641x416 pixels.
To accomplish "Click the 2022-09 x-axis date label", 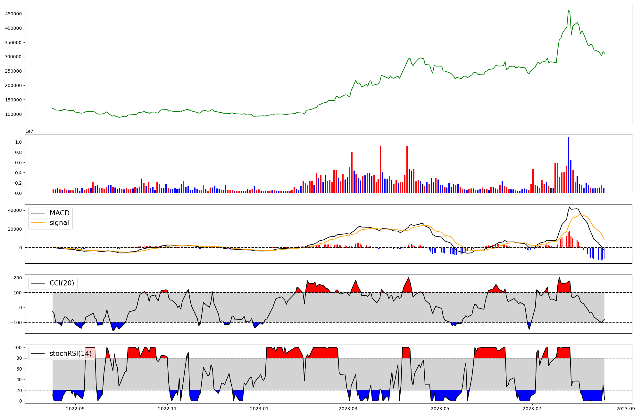I will click(75, 408).
